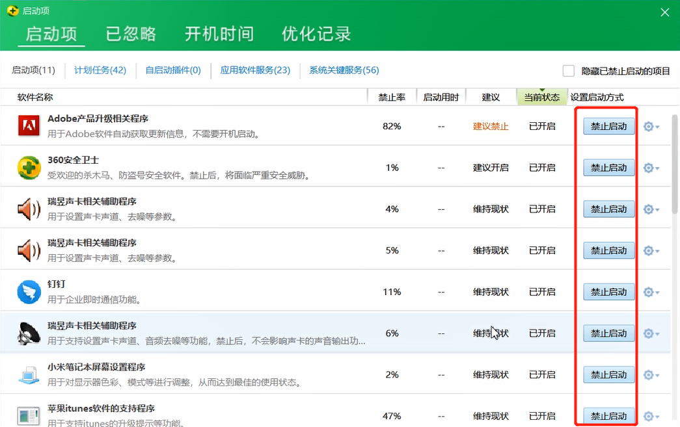View the 计划任务(42) list
Screen dimensions: 680x427
[x=100, y=70]
